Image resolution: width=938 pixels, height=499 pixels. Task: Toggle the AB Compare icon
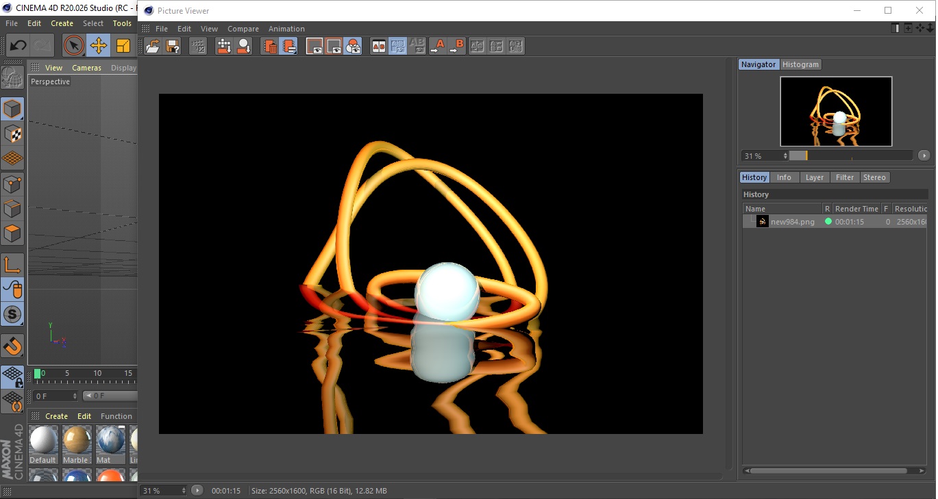379,46
